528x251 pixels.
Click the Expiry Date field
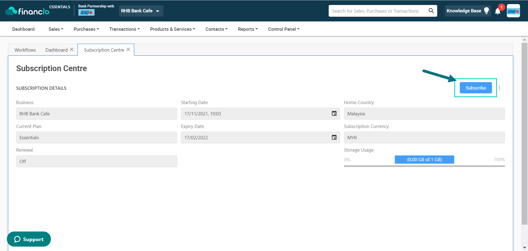[x=260, y=138]
